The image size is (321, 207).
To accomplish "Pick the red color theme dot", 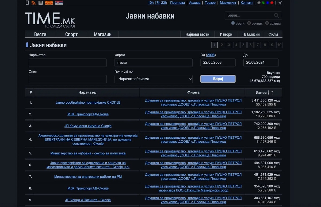I will point(272,3).
